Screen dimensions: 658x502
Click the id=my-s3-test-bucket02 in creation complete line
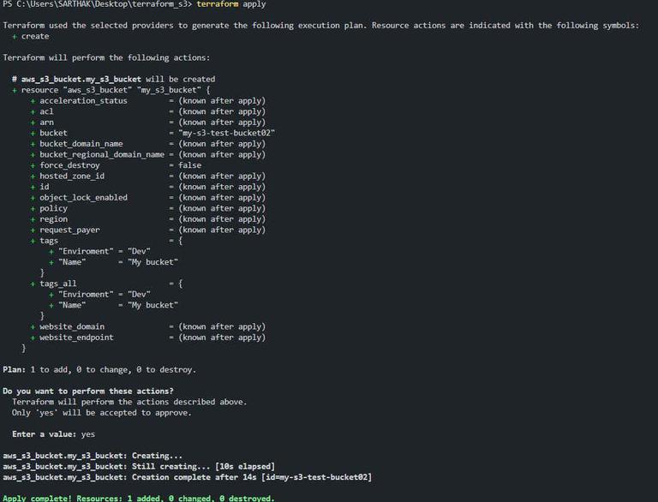click(316, 477)
